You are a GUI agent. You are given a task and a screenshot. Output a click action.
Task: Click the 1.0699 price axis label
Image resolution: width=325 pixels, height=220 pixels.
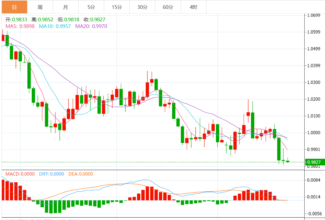point(314,15)
